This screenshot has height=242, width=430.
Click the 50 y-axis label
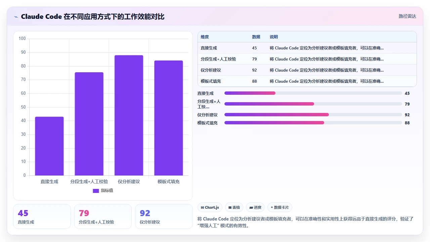point(23,107)
